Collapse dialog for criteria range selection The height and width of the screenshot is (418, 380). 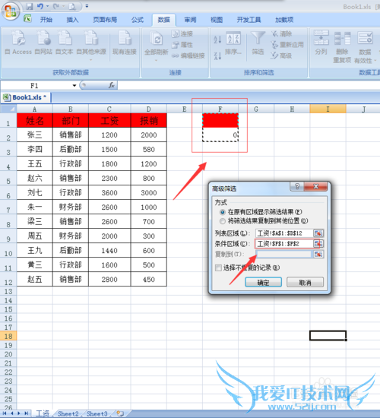pyautogui.click(x=318, y=243)
